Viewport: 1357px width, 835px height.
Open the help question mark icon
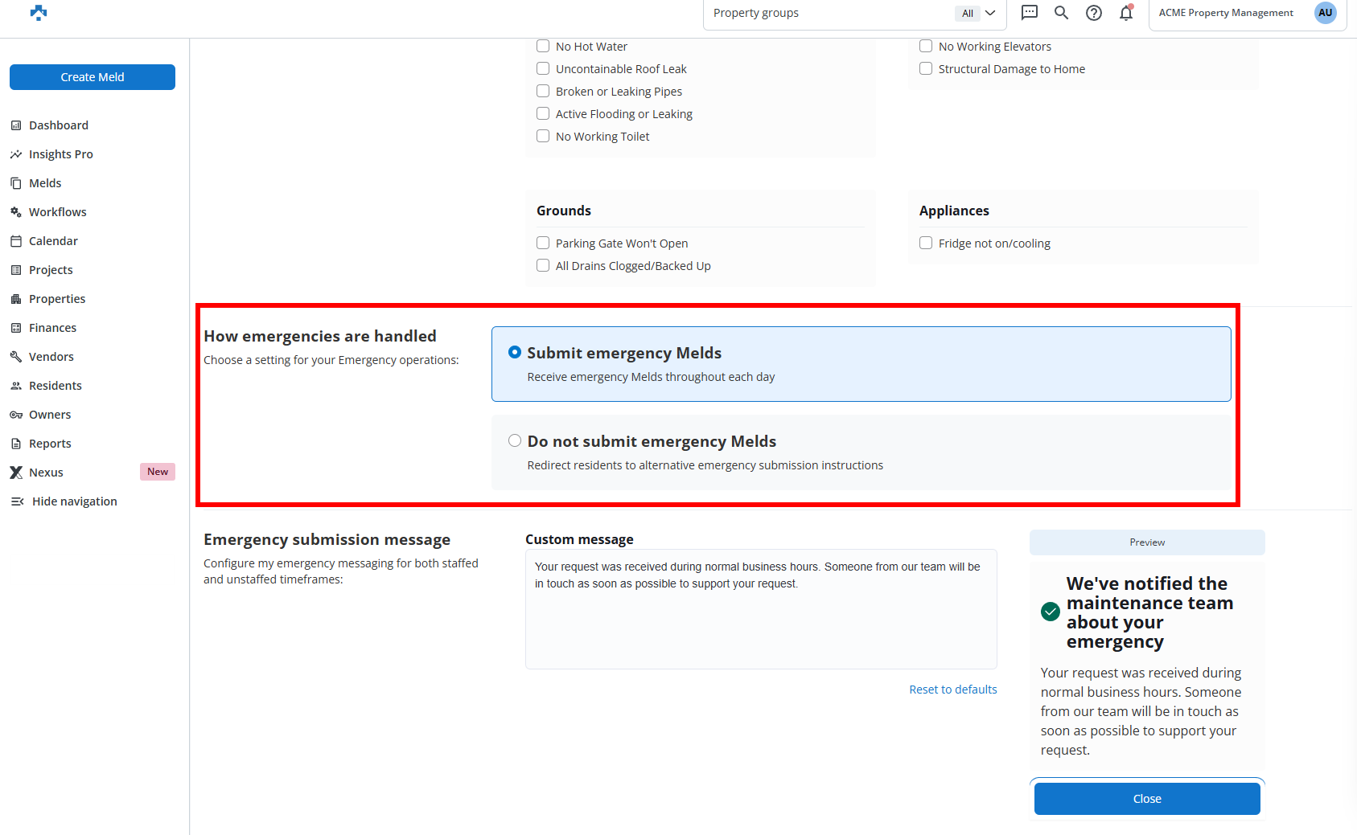[1093, 13]
